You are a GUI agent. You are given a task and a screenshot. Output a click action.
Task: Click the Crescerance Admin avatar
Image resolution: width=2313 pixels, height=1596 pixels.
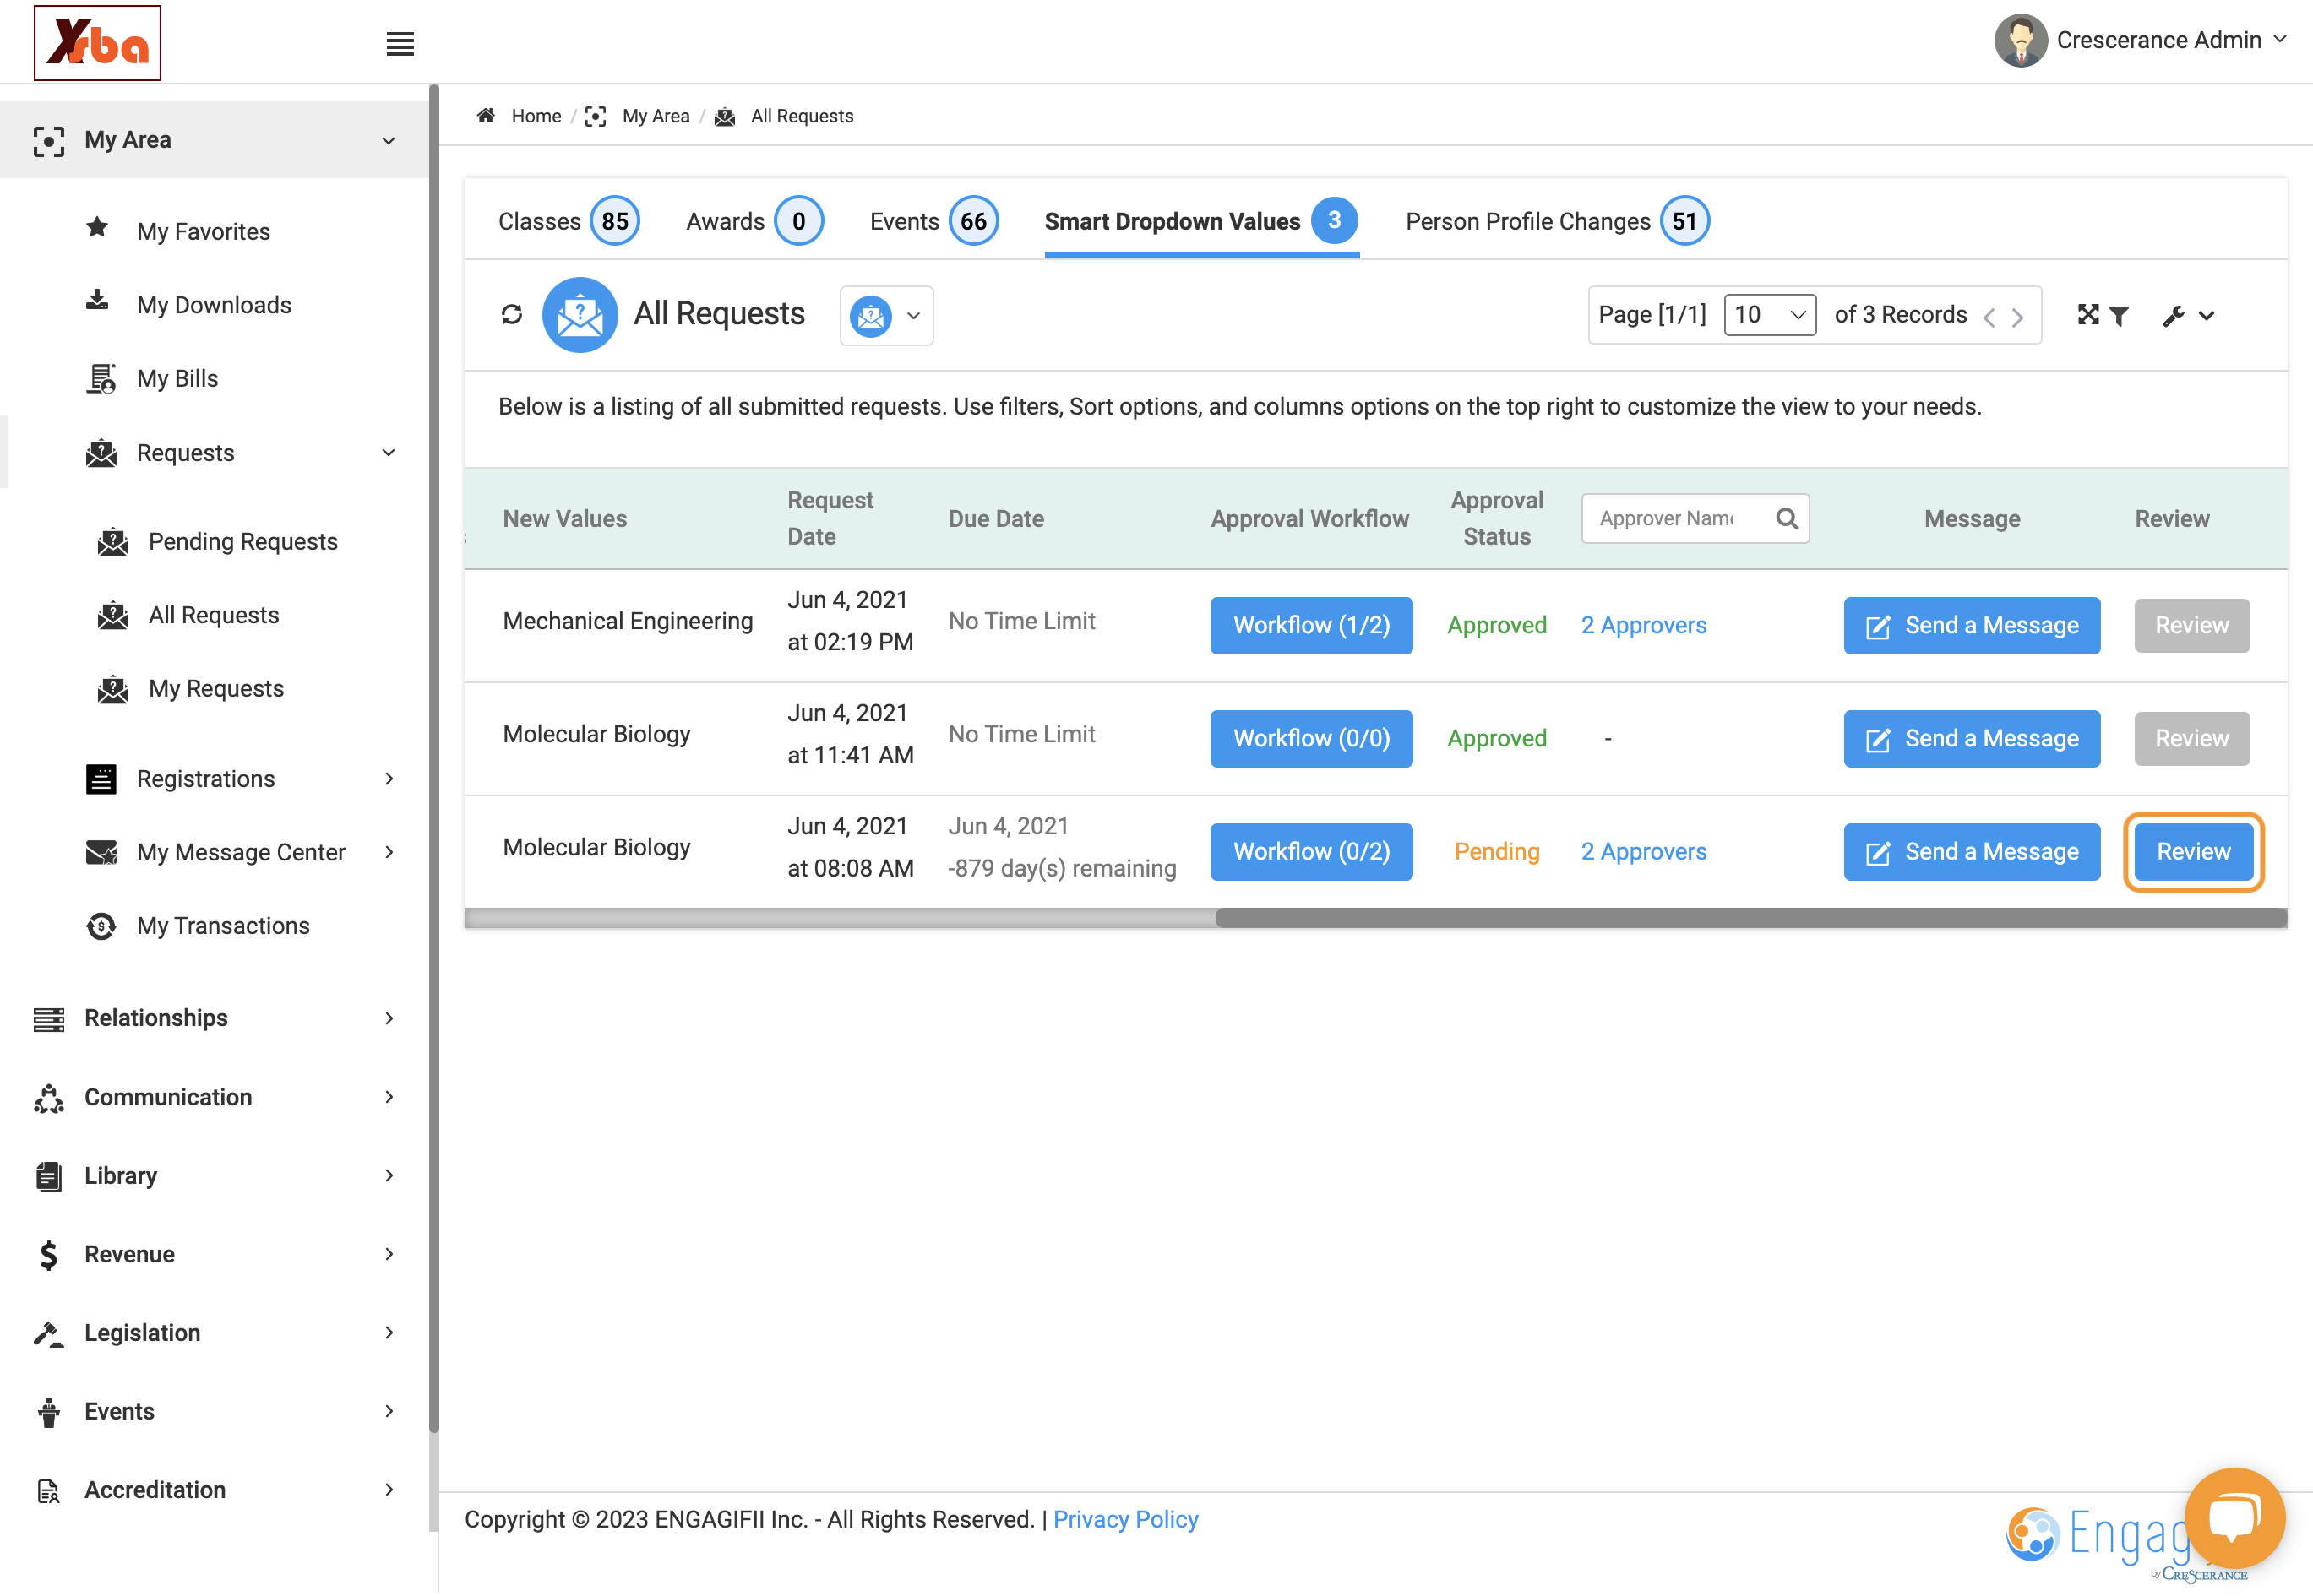pyautogui.click(x=2021, y=40)
